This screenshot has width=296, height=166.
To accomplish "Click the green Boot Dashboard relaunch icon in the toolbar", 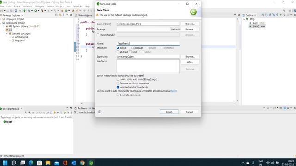I will click(x=25, y=11).
